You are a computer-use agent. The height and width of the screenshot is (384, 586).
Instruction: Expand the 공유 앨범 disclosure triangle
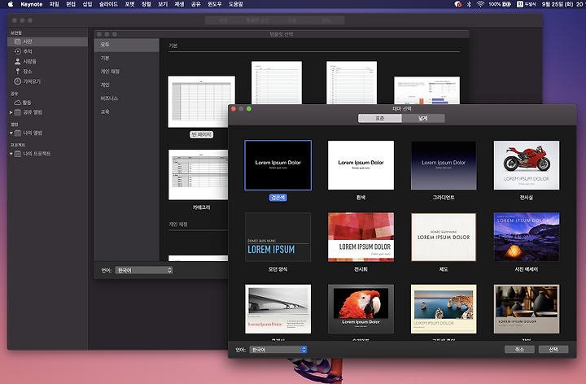(11, 112)
